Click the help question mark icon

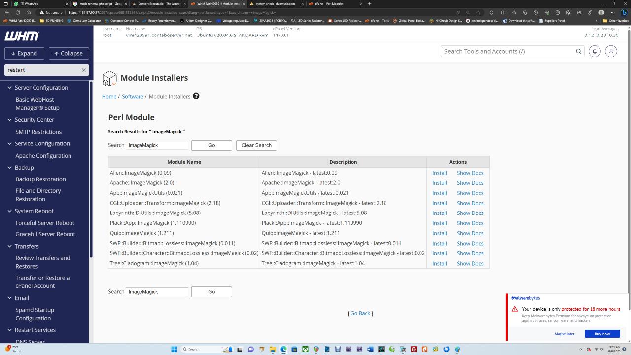coord(196,96)
